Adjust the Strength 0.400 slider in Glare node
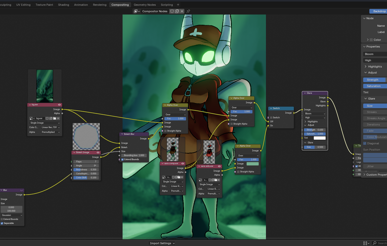387x246 pixels. [x=315, y=130]
